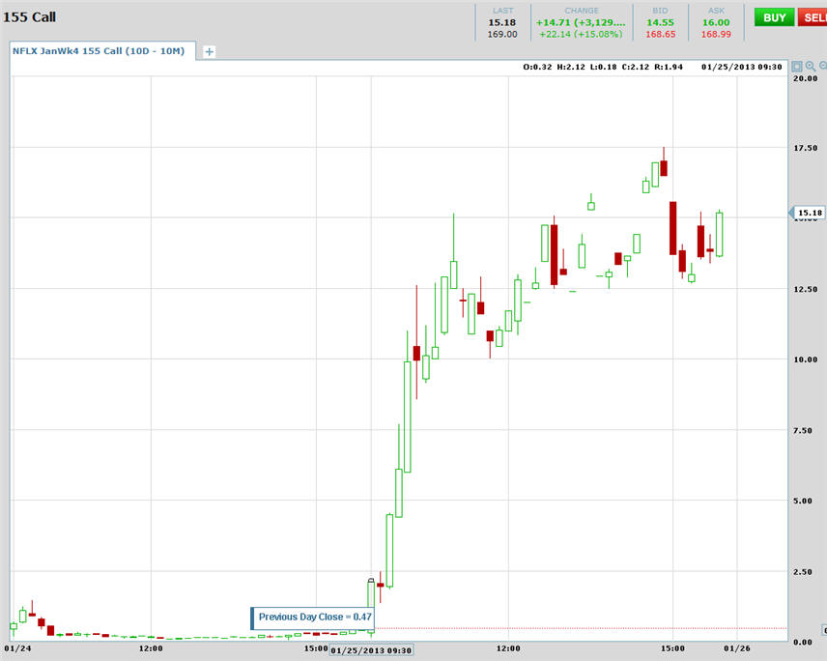Click the 01/24 date axis label

point(17,648)
